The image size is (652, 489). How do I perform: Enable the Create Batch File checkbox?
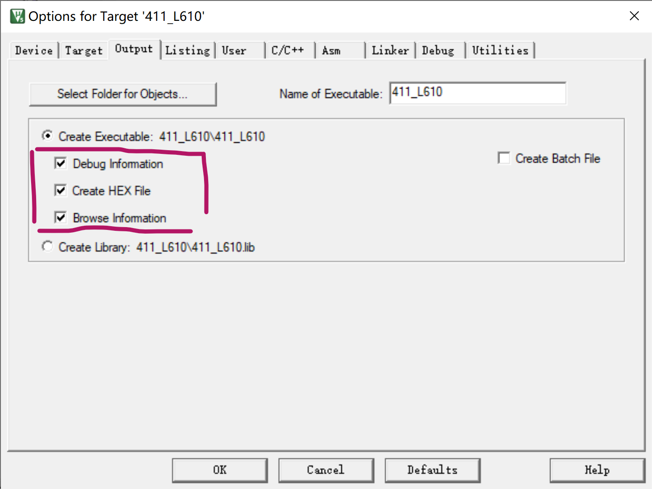click(504, 158)
